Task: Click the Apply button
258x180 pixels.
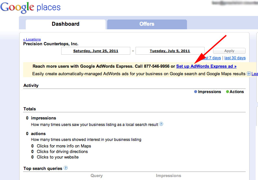Action: coord(229,51)
